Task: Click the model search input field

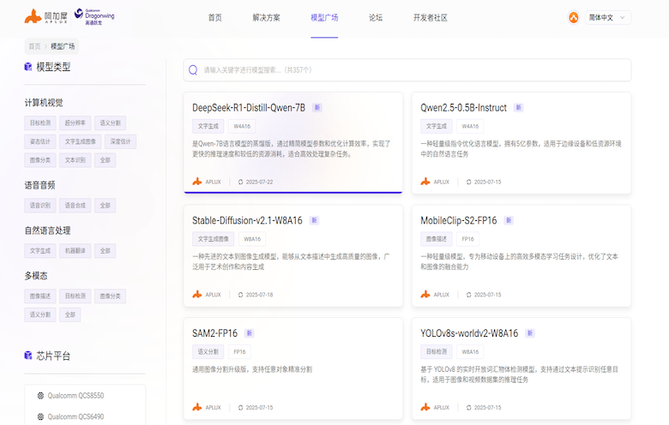Action: coord(407,70)
